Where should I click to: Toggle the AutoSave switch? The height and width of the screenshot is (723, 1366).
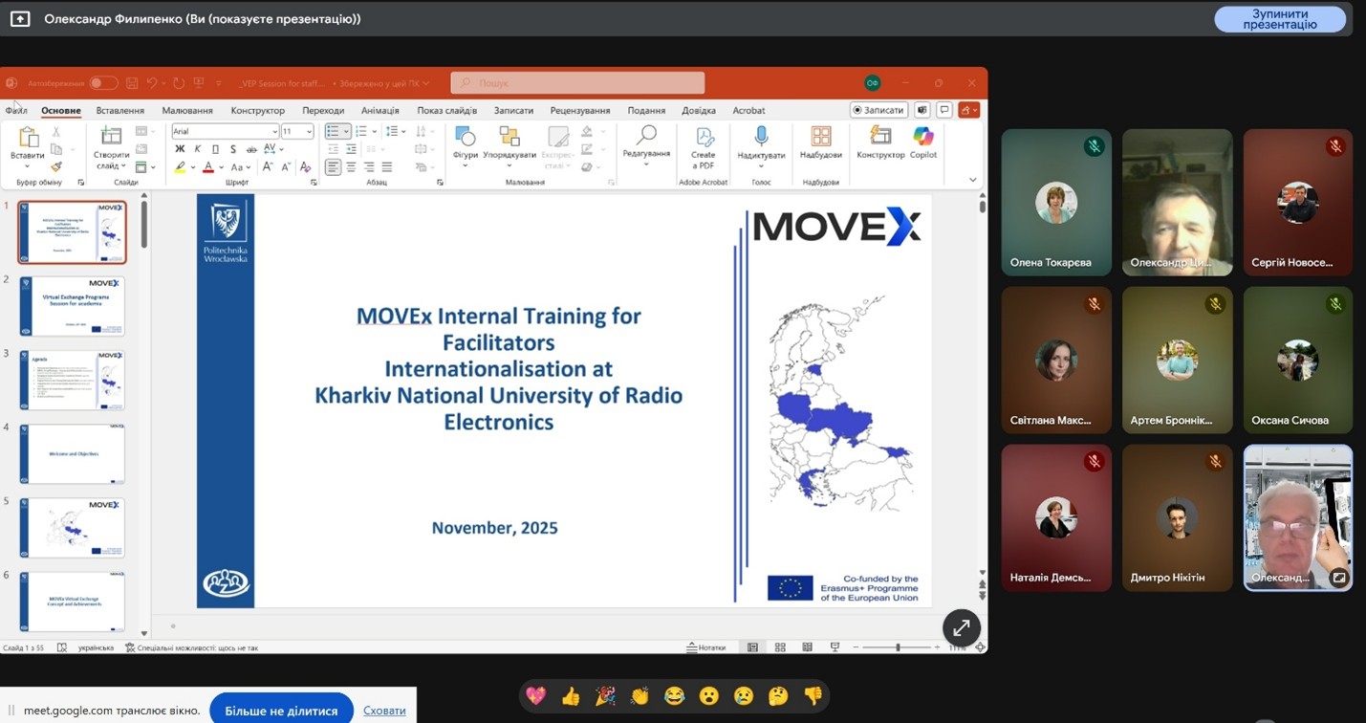[103, 83]
